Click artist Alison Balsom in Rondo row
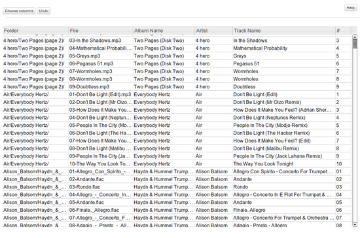 (x=211, y=187)
